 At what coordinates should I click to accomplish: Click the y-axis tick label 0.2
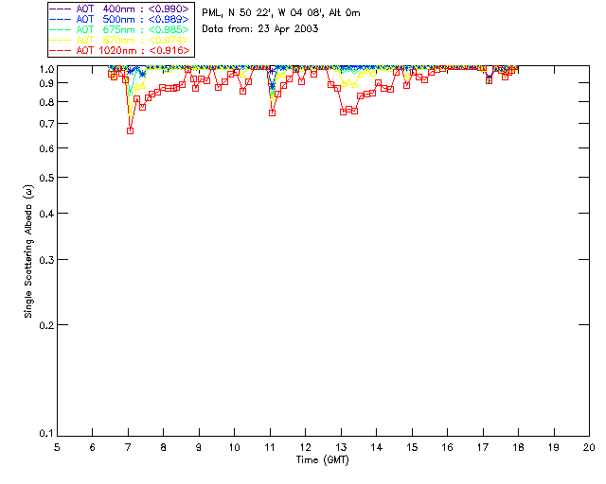[46, 325]
